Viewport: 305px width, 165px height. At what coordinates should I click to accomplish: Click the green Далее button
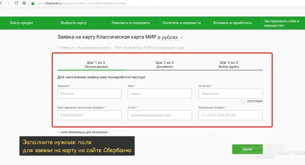tap(248, 149)
